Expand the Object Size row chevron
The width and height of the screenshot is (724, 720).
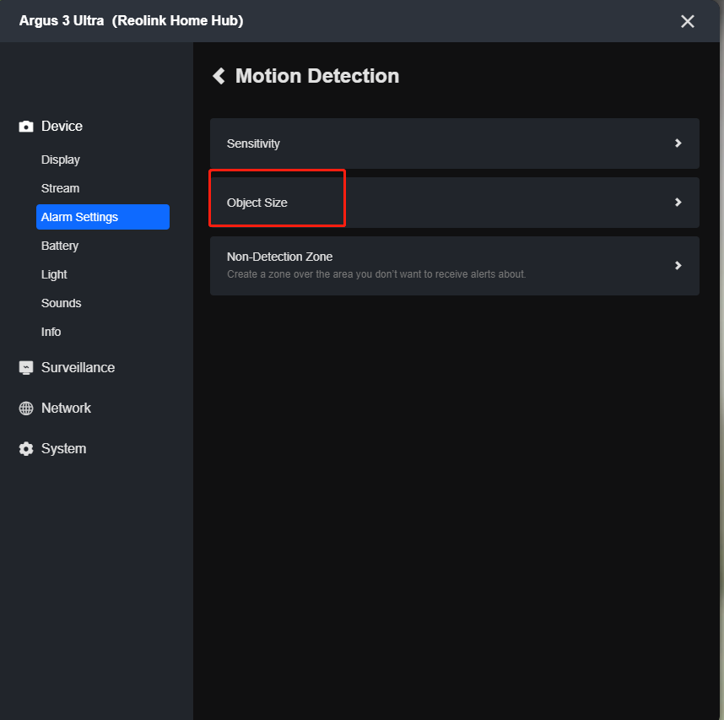678,203
